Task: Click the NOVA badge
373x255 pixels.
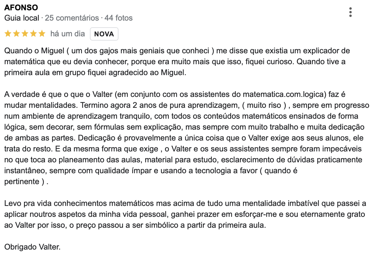Action: 104,34
